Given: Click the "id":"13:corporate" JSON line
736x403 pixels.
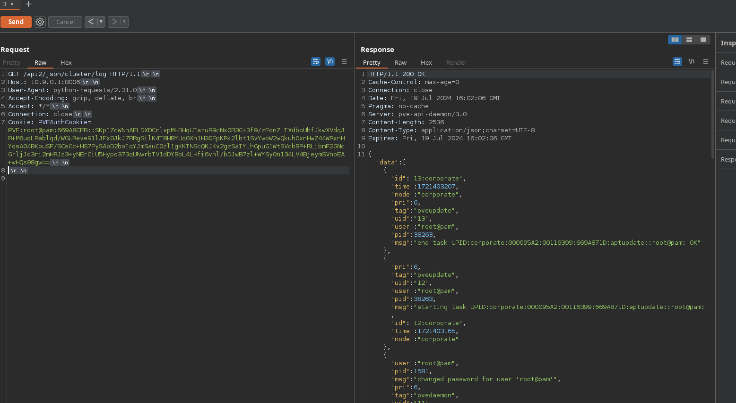Looking at the screenshot, I should (x=429, y=178).
